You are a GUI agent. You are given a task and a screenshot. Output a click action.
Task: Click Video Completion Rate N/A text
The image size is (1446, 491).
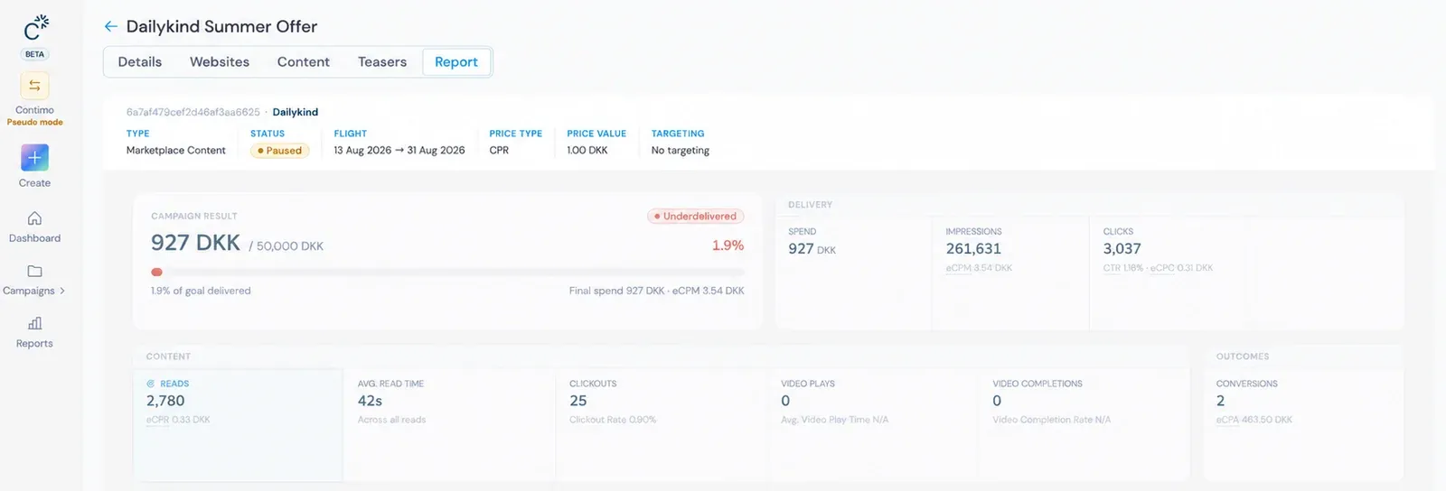[1051, 420]
